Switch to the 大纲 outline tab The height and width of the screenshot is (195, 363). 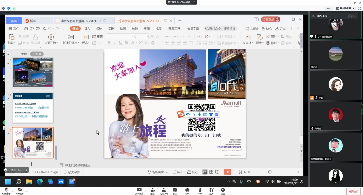coord(24,54)
